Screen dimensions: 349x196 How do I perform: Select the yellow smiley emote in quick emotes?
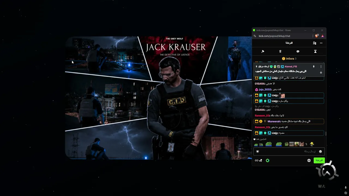312,144
